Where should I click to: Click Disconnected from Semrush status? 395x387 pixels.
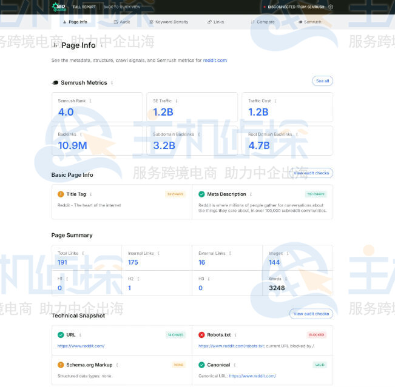tap(294, 7)
